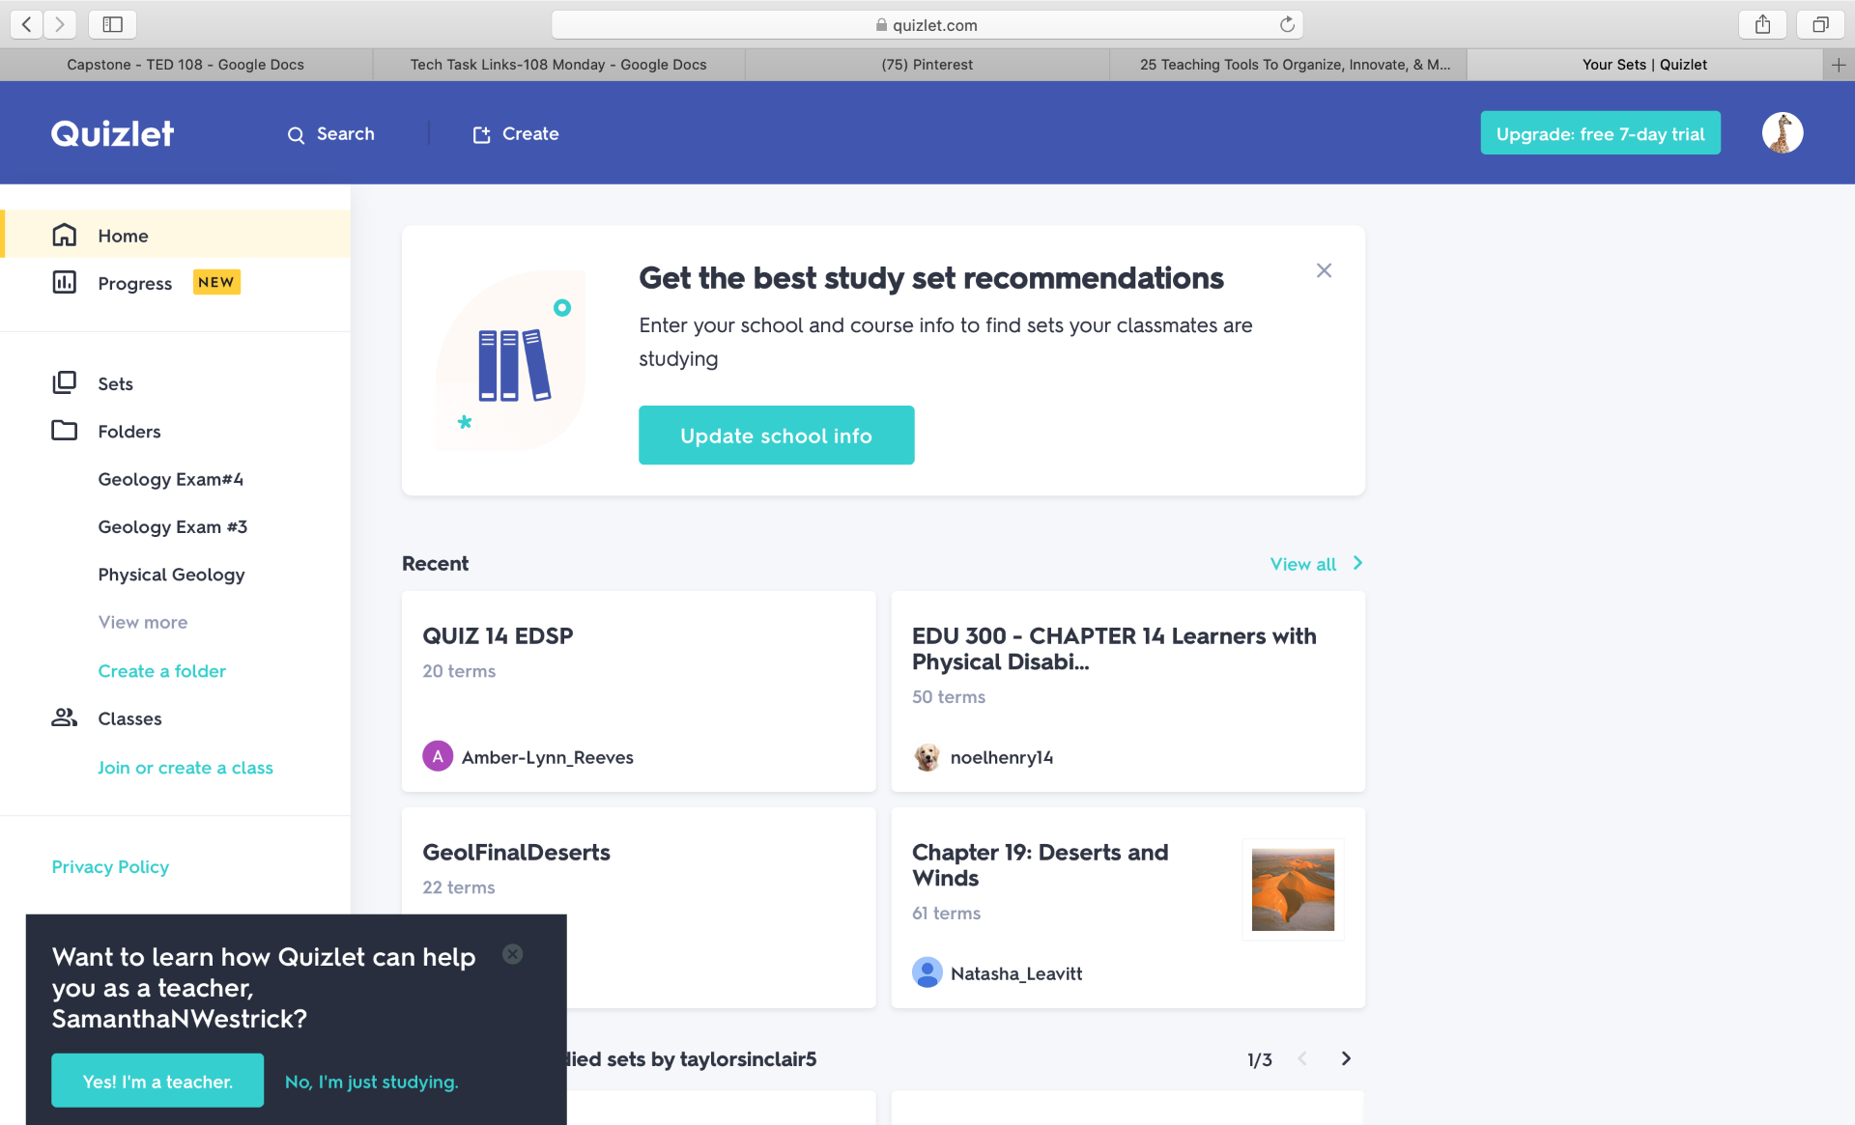Expand View more folders
The width and height of the screenshot is (1855, 1125).
pos(143,623)
